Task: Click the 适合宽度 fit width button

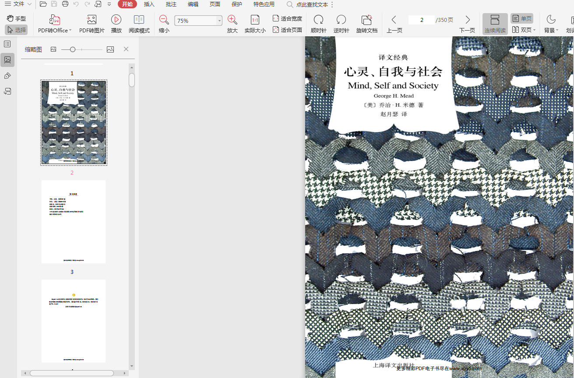Action: click(287, 18)
